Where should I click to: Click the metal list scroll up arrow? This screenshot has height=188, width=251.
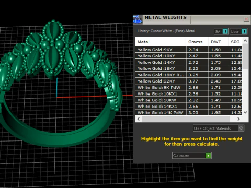tap(245, 41)
